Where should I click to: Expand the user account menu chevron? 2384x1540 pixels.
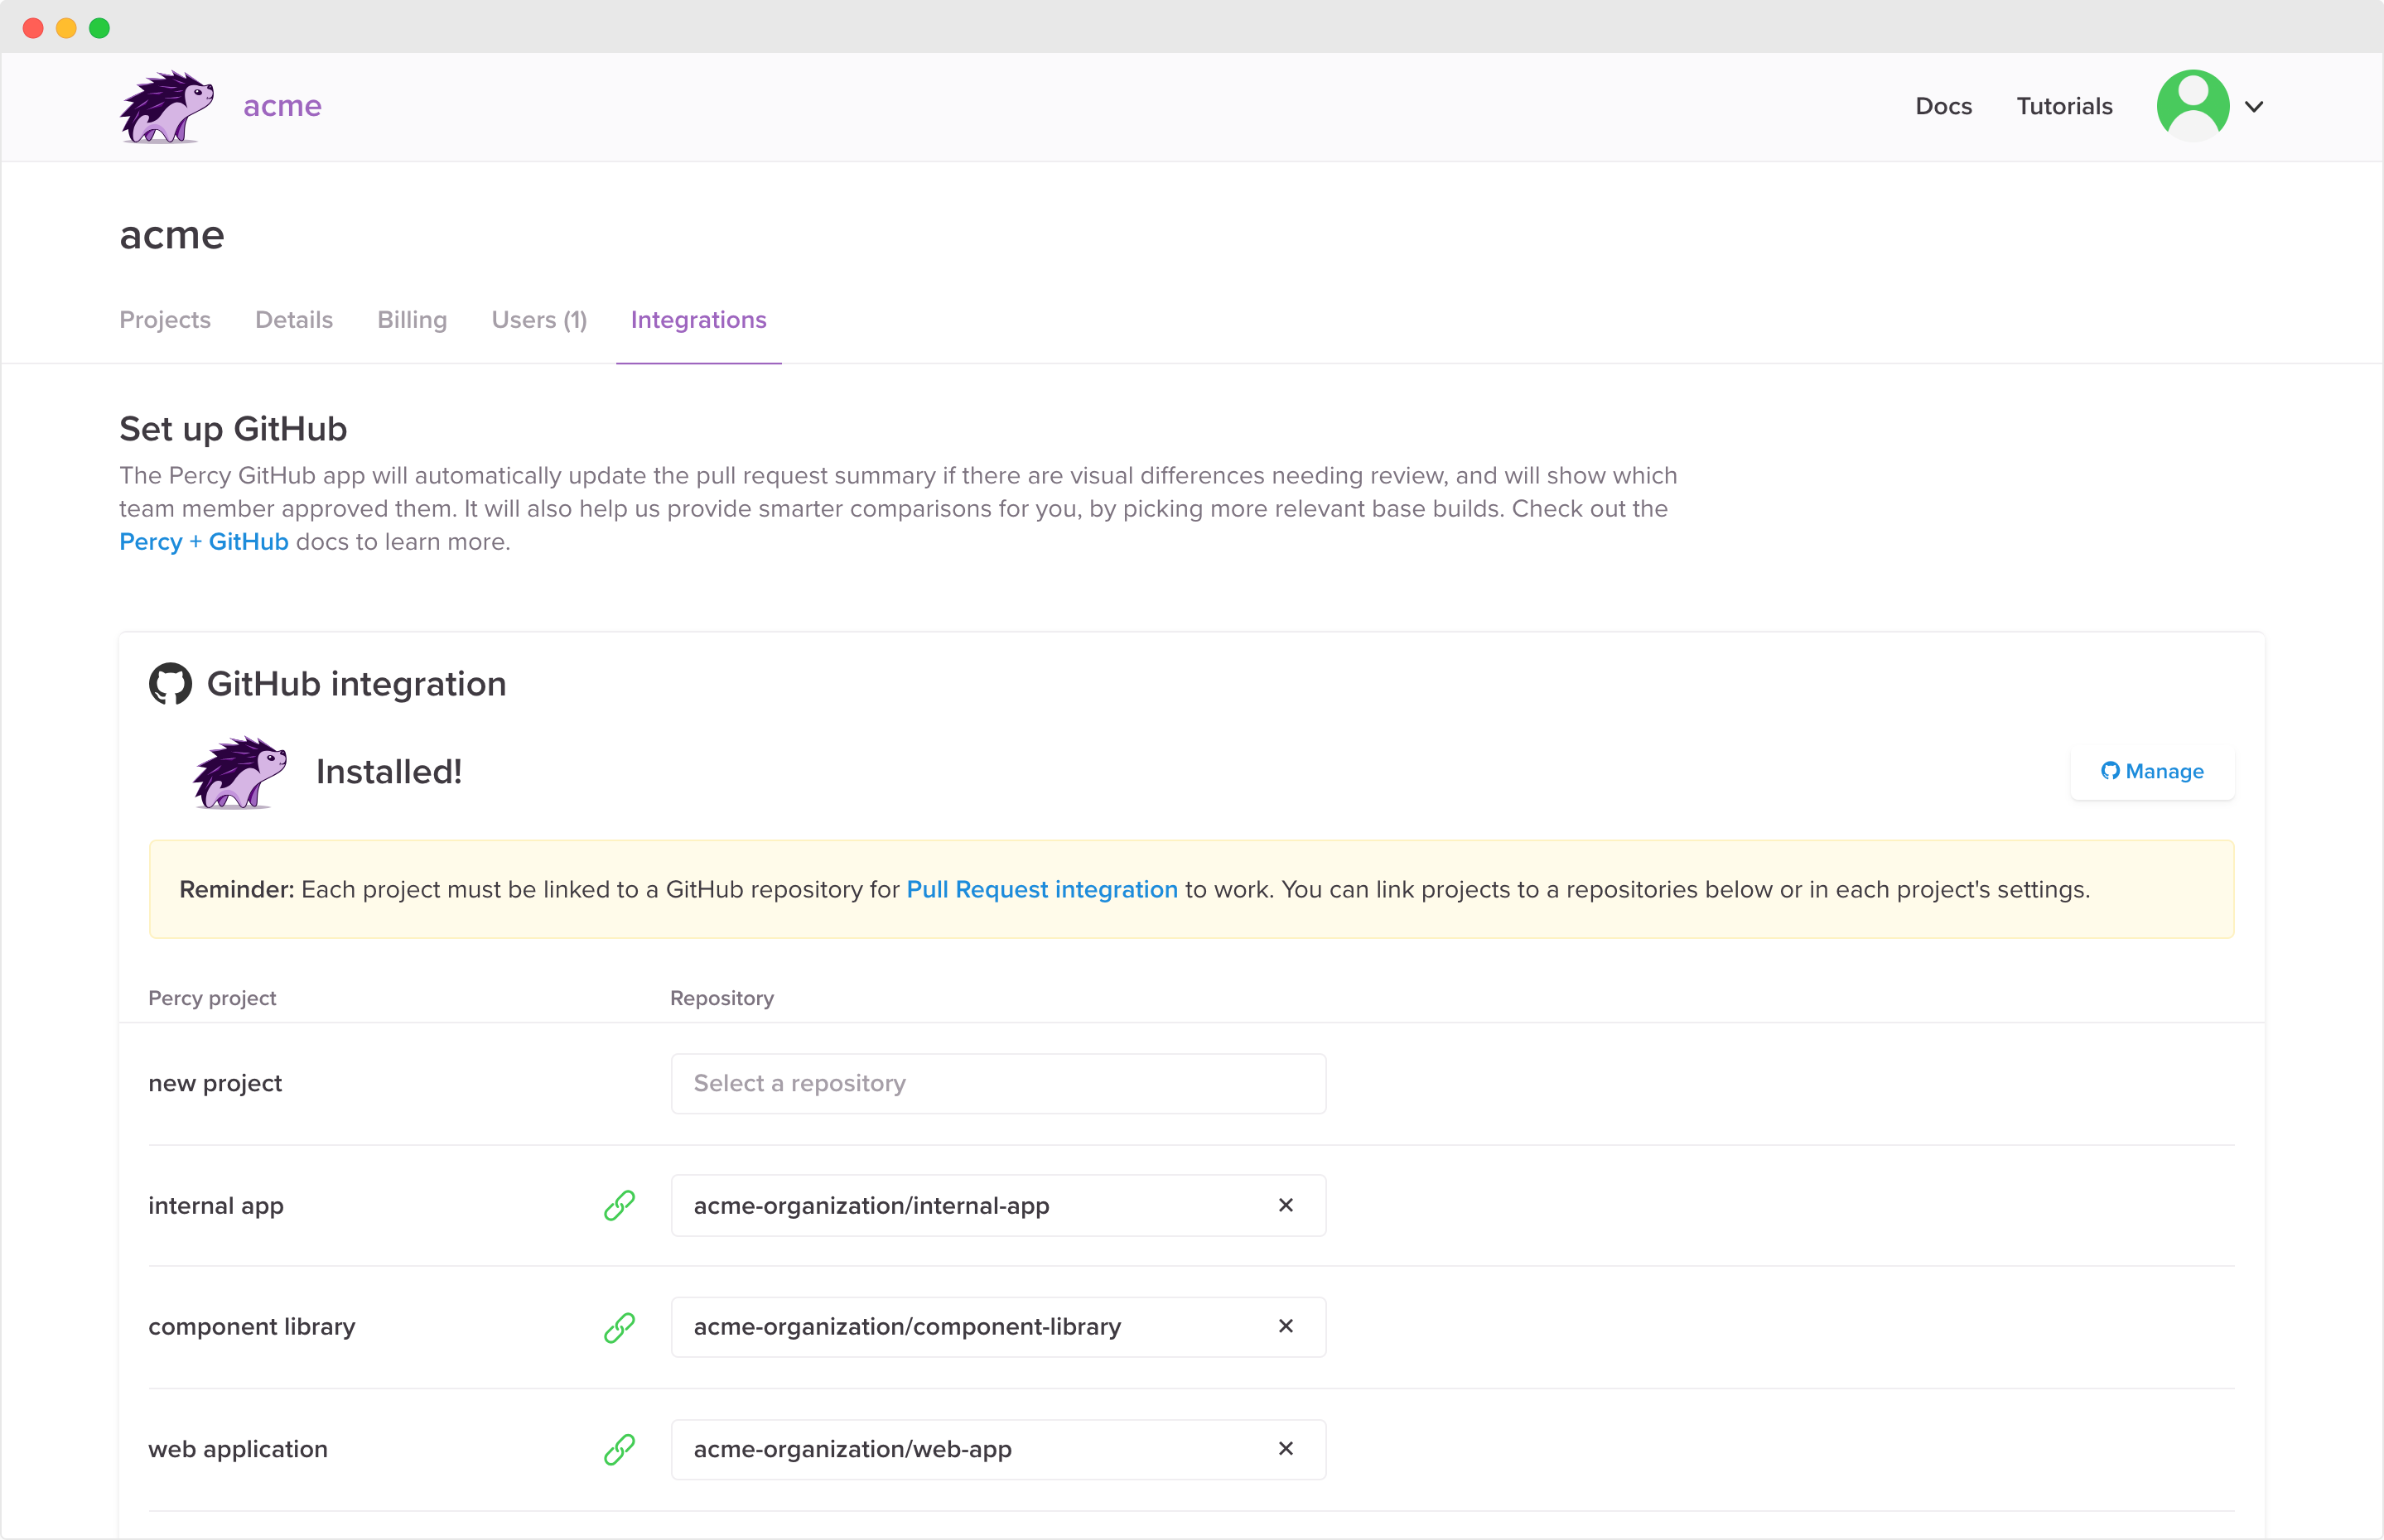tap(2254, 107)
